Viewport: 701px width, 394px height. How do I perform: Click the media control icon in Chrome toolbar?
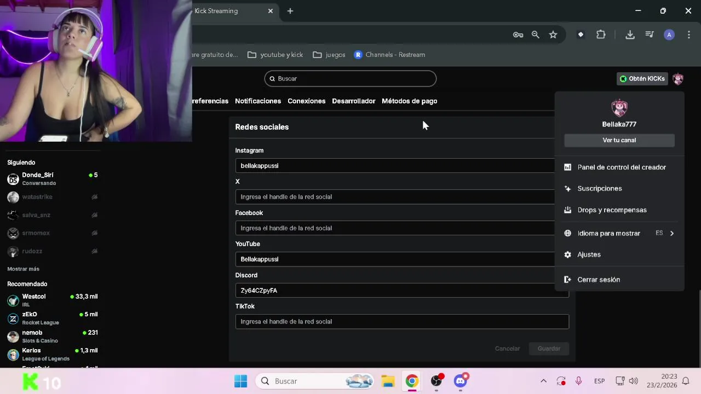(x=650, y=35)
